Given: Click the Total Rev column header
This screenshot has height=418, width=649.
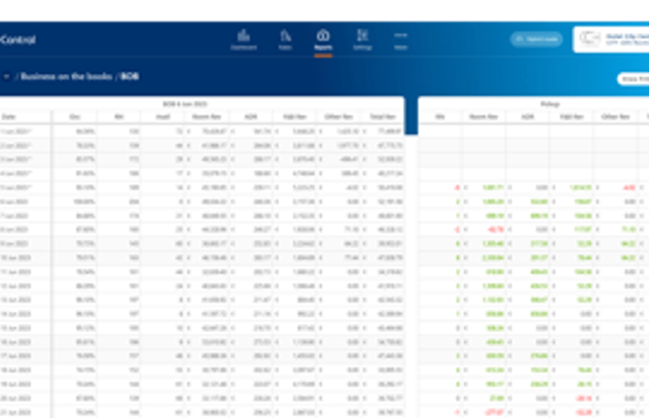Looking at the screenshot, I should [383, 117].
